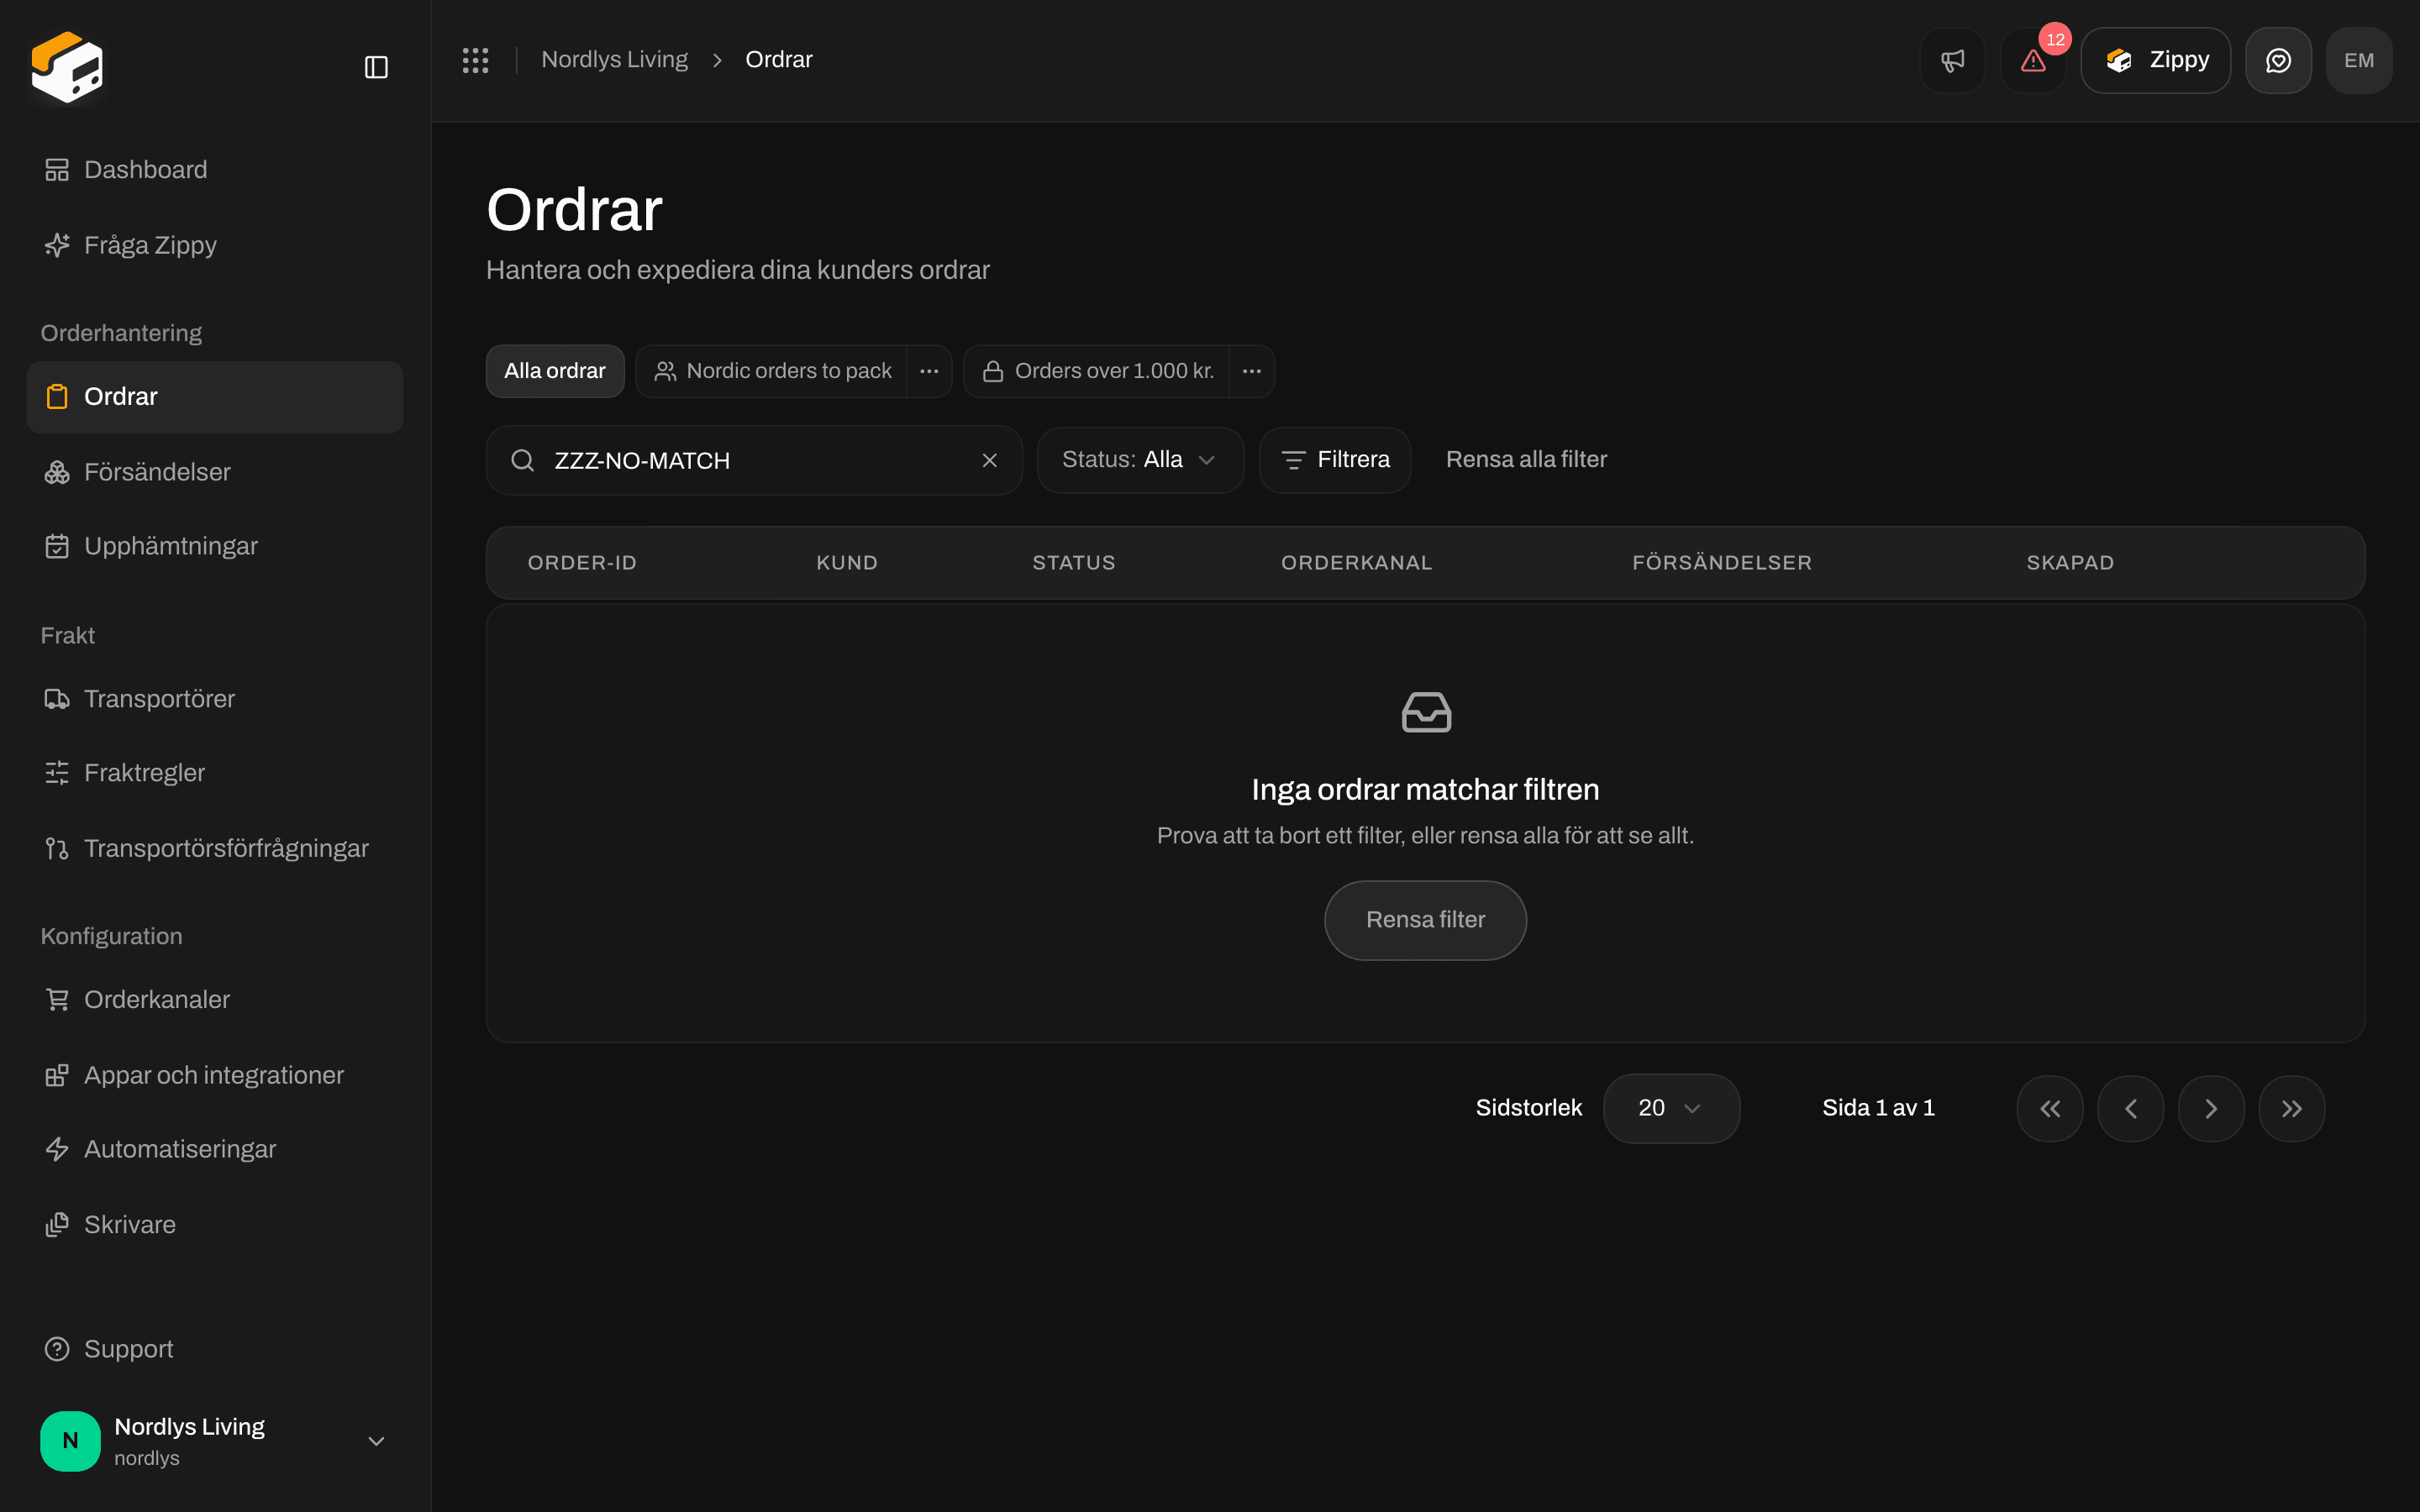Open the apps grid menu
The width and height of the screenshot is (2420, 1512).
click(x=475, y=60)
